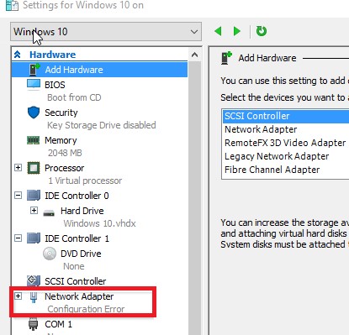Click Configuration Error text
The width and height of the screenshot is (349, 335).
coord(86,309)
